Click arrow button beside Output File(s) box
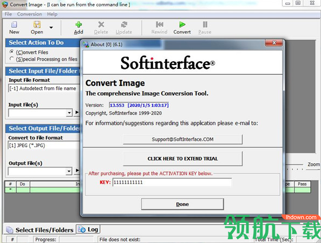This screenshot has height=243, width=321. point(77,171)
